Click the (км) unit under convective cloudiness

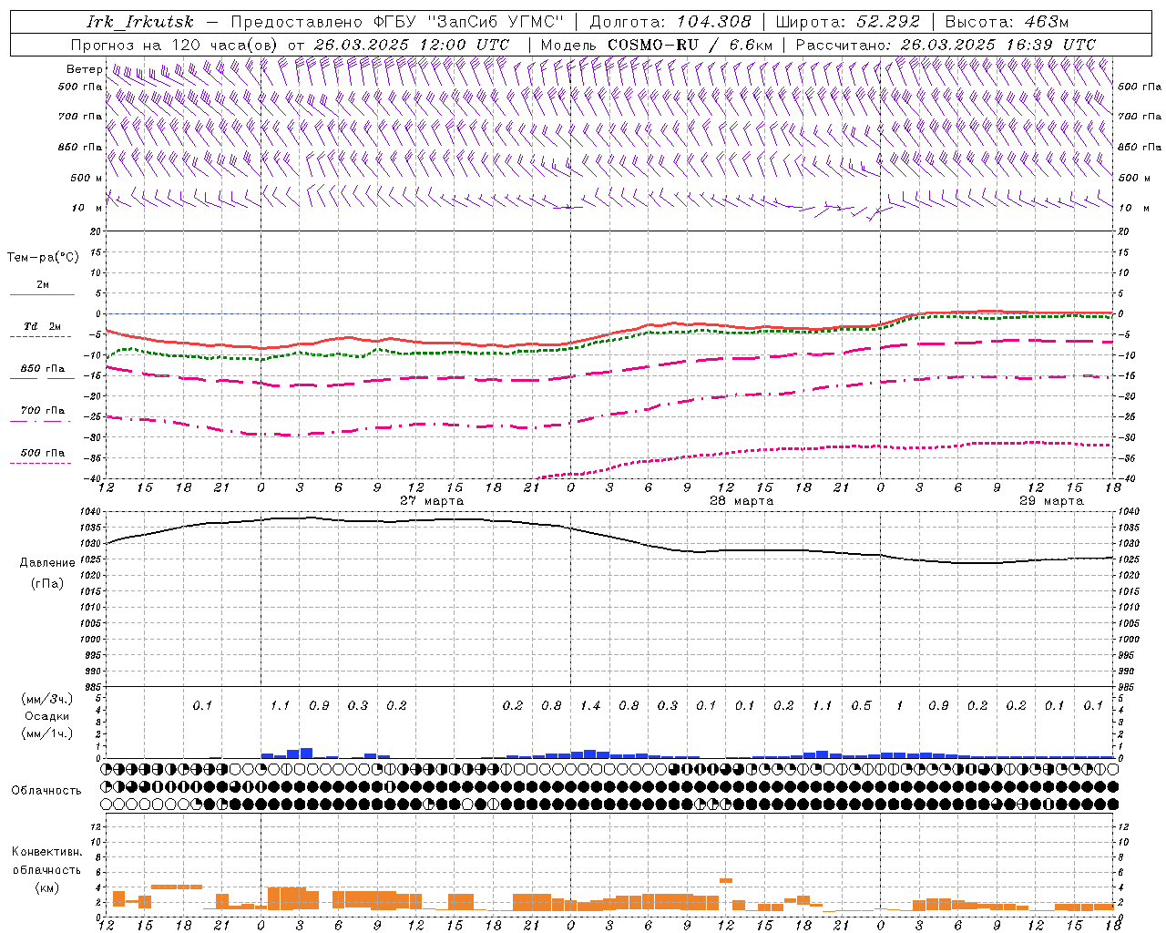(46, 887)
